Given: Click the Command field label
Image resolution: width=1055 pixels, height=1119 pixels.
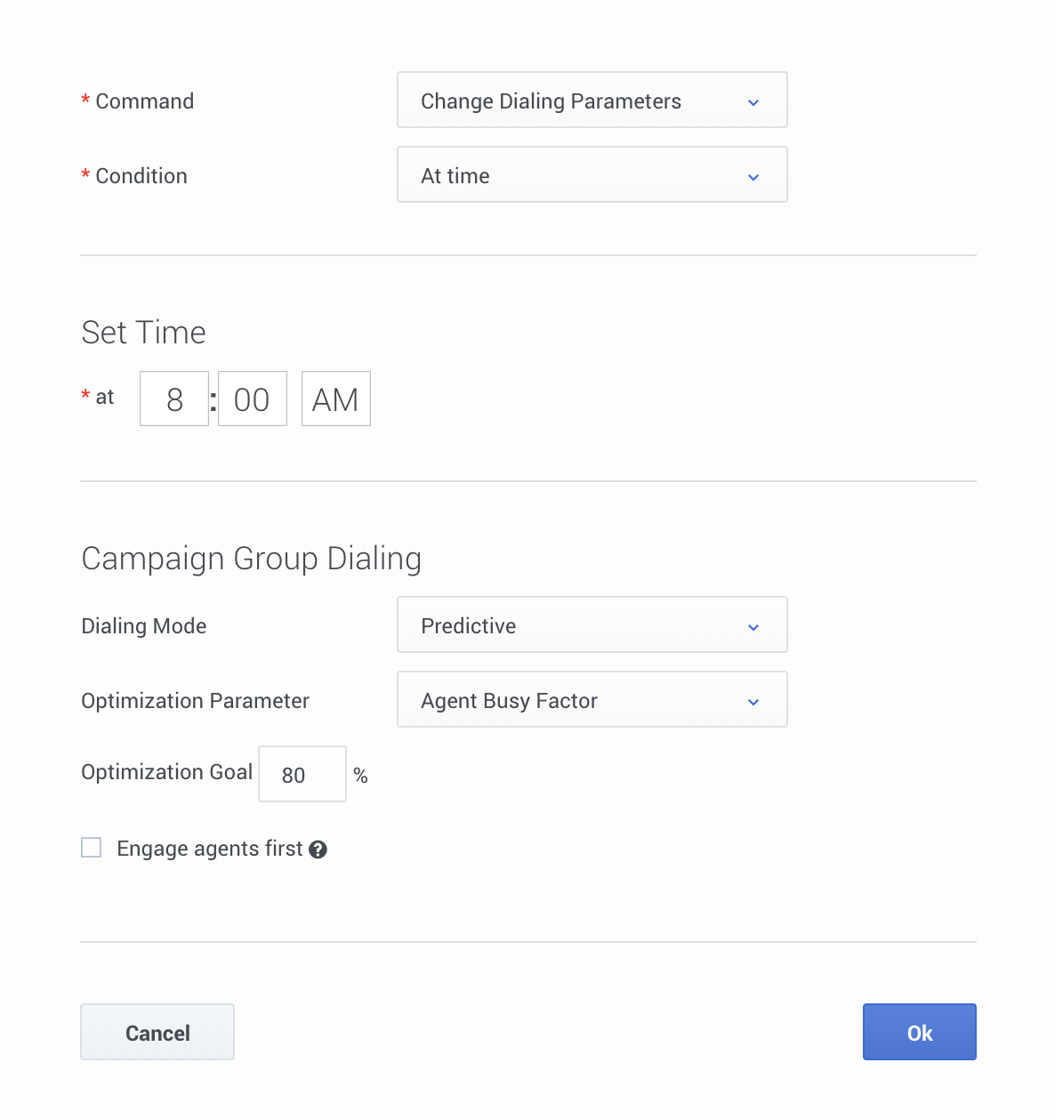Looking at the screenshot, I should click(x=144, y=101).
